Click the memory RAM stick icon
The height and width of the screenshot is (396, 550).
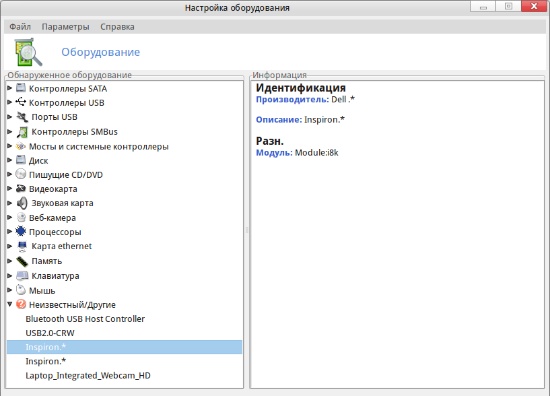[22, 261]
